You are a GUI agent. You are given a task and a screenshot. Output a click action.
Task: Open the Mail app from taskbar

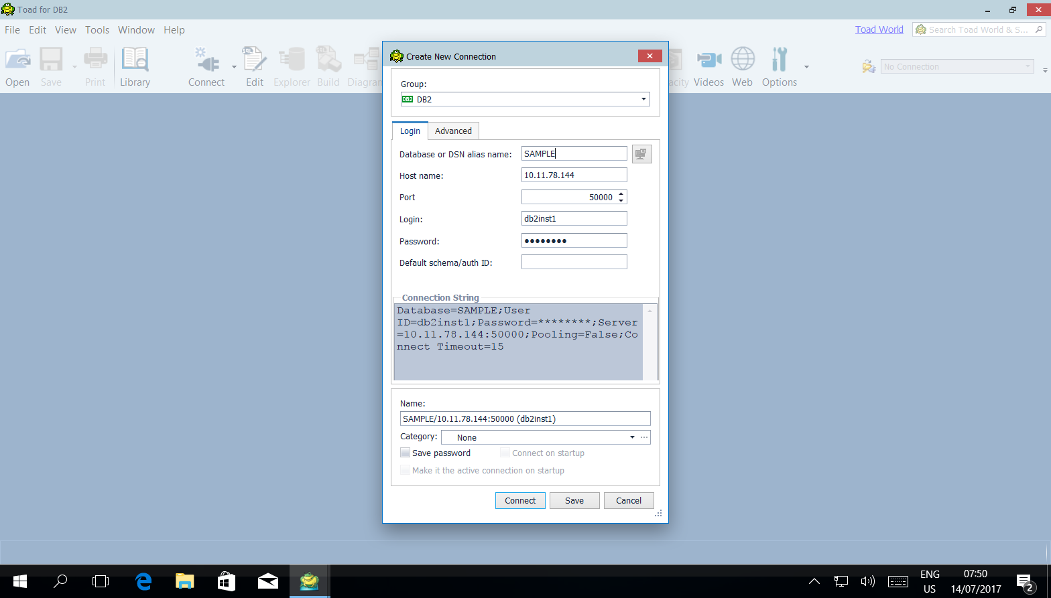268,581
